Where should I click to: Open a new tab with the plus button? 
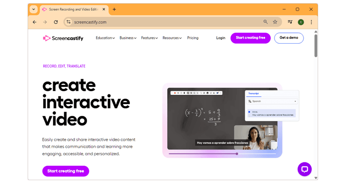[114, 9]
